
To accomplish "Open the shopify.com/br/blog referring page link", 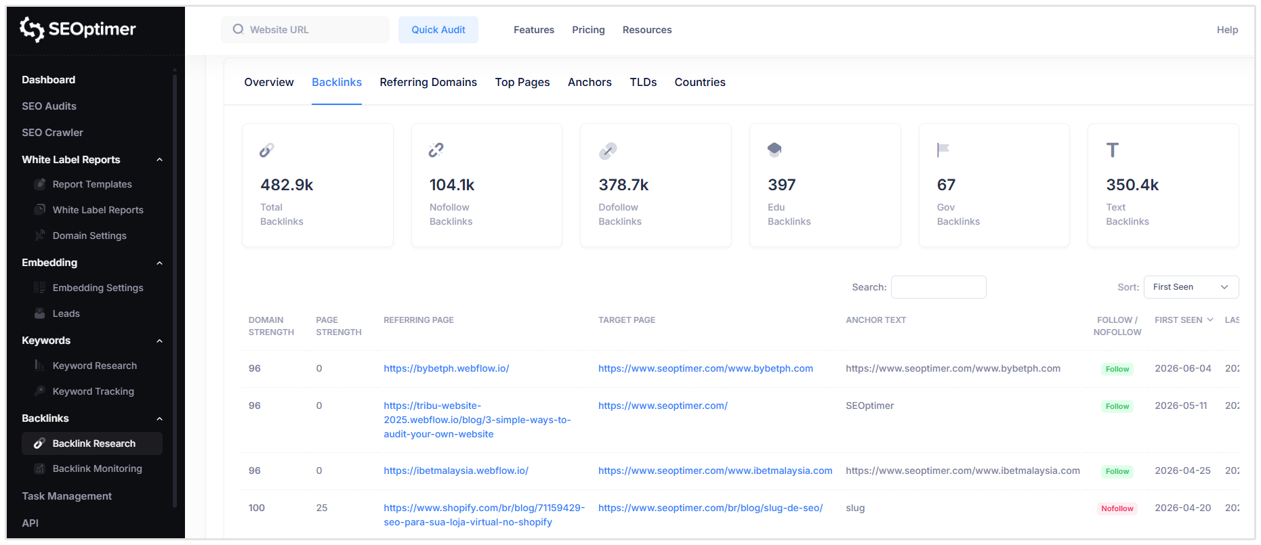I will 484,515.
